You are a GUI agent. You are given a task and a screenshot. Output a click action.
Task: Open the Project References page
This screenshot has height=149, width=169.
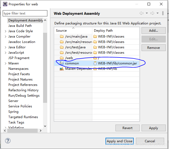23,85
